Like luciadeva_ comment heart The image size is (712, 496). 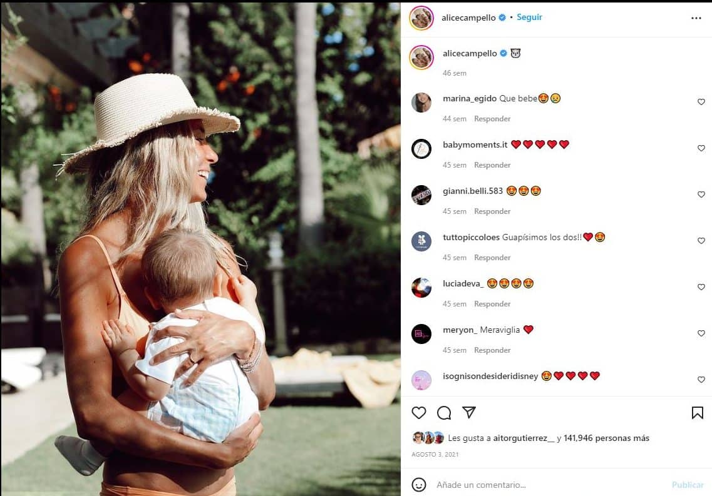701,287
